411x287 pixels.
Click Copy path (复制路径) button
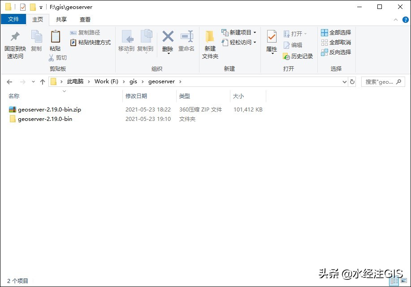pyautogui.click(x=85, y=33)
